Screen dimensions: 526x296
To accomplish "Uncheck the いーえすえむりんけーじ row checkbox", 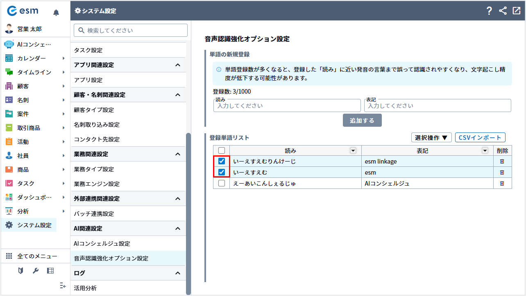I will point(222,161).
